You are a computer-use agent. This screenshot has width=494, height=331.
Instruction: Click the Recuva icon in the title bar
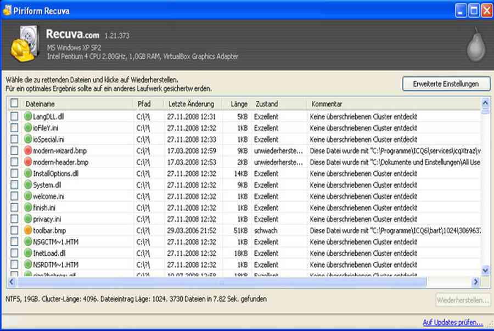[x=7, y=10]
